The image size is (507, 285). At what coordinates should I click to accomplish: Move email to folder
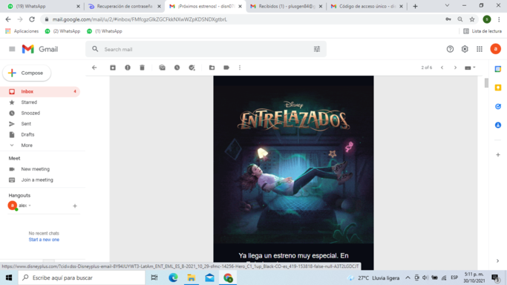pyautogui.click(x=212, y=68)
